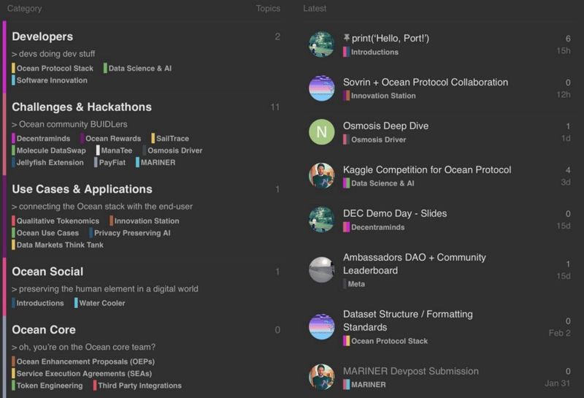Click avatar next to print('Hello, Port!') topic
This screenshot has width=584, height=398.
322,45
